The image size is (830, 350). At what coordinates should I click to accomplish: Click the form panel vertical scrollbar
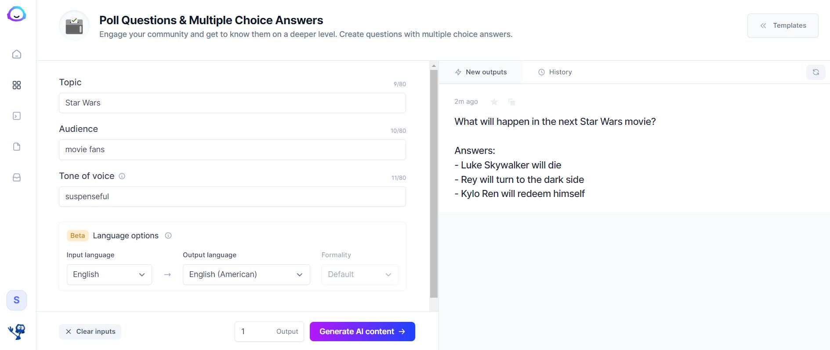[434, 184]
